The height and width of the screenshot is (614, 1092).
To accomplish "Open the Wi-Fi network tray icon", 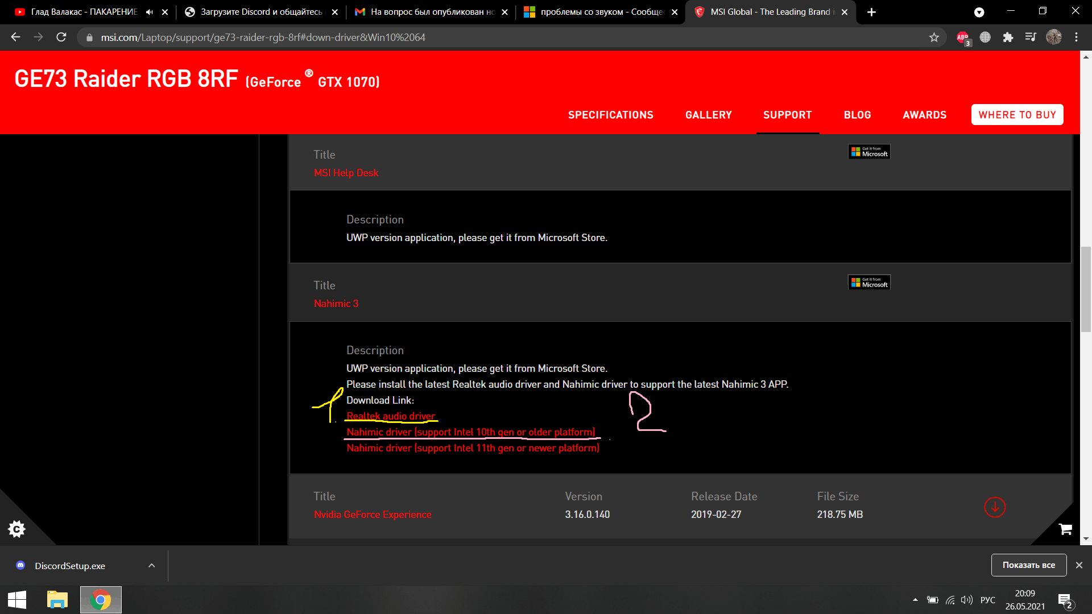I will click(950, 600).
